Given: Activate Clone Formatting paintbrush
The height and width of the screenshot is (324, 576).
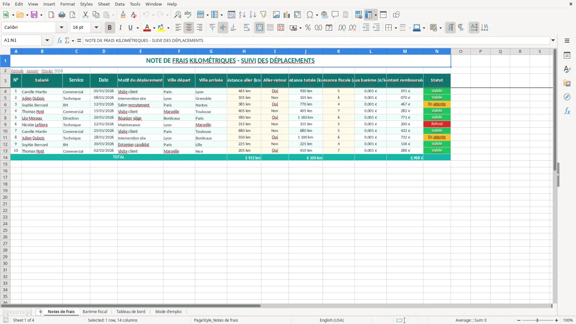Looking at the screenshot, I should click(x=123, y=15).
